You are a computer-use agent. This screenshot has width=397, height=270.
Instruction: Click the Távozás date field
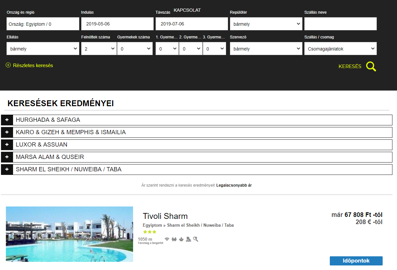tap(192, 24)
